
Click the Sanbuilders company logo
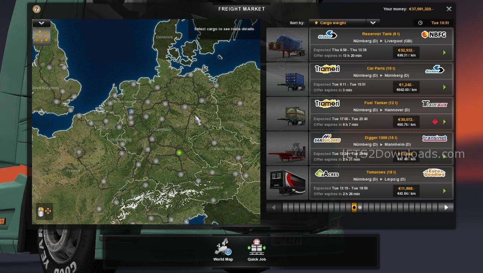(327, 138)
